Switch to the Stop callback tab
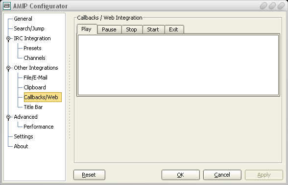 [x=132, y=29]
